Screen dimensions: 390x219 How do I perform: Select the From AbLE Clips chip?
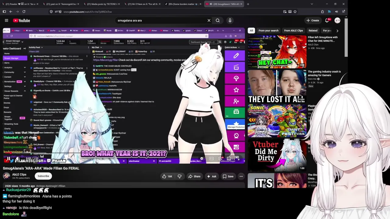coord(293,30)
